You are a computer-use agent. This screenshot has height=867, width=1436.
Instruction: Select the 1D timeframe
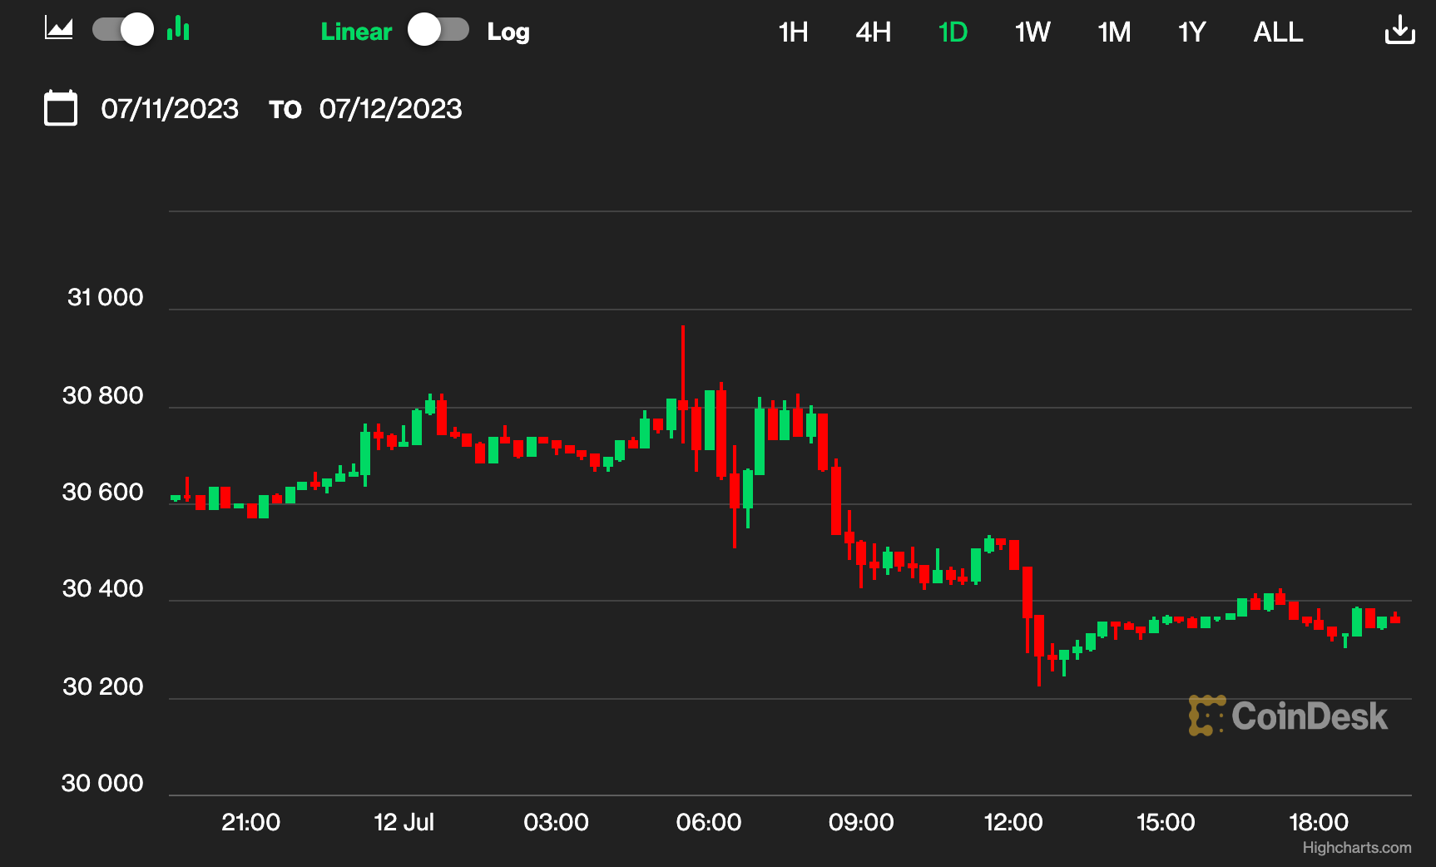(x=953, y=32)
